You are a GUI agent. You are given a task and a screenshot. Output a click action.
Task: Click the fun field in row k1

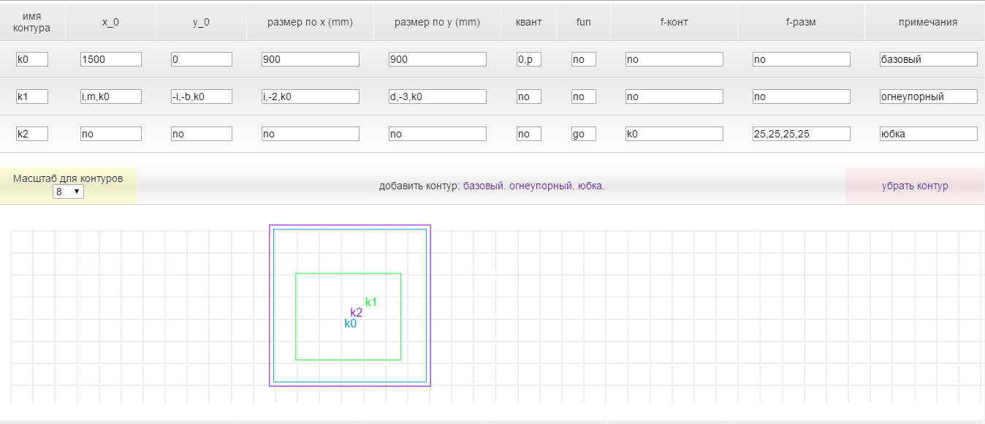click(584, 96)
